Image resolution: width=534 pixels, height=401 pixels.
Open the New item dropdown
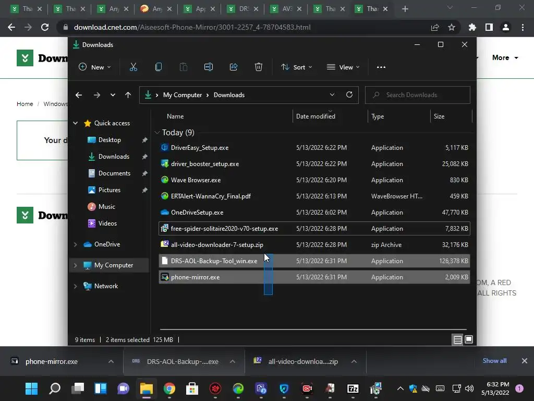click(95, 67)
